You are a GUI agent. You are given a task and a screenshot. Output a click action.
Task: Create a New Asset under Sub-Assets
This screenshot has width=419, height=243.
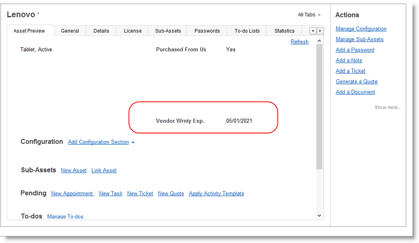tap(74, 171)
